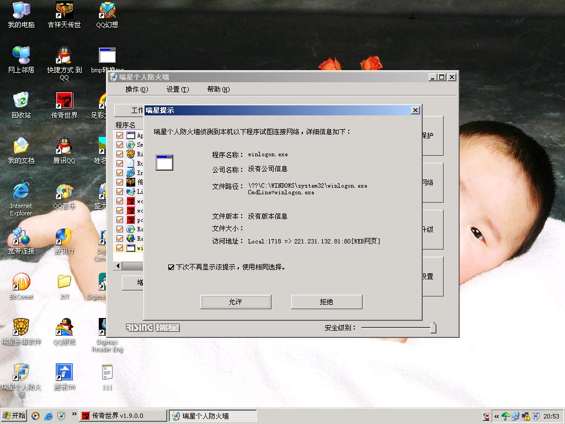Open the 操作(O) menu
Image resolution: width=565 pixels, height=424 pixels.
coord(136,89)
